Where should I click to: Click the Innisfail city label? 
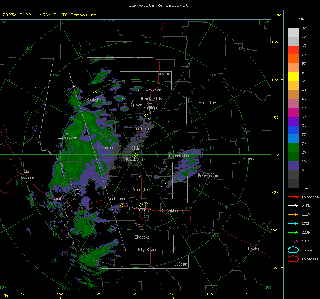pos(143,129)
